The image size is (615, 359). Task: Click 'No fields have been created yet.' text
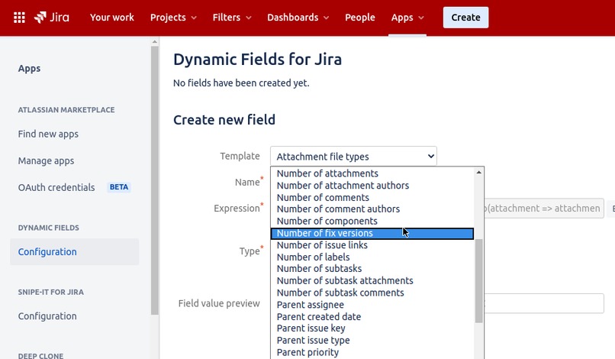[241, 83]
